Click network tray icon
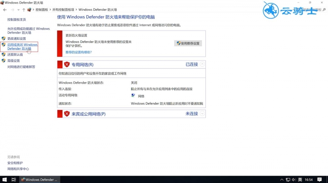Screen dimensions: 328x183 click(288, 180)
